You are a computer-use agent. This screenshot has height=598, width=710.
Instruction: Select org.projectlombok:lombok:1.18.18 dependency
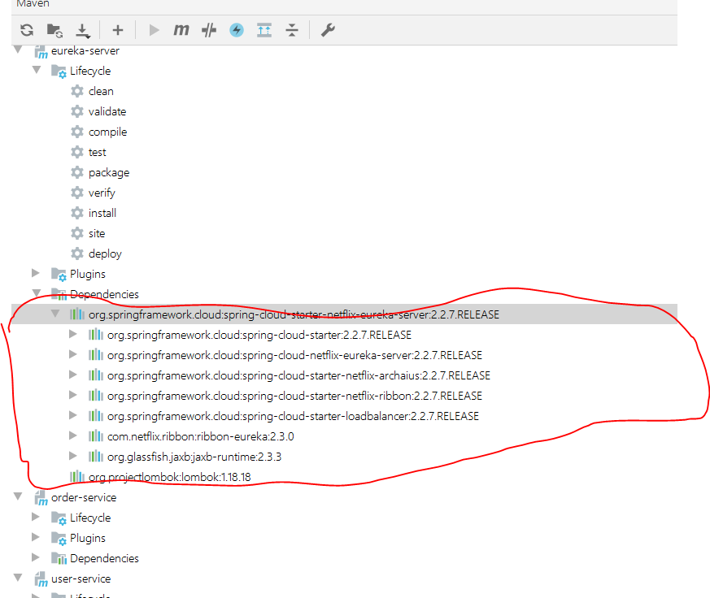(x=170, y=477)
